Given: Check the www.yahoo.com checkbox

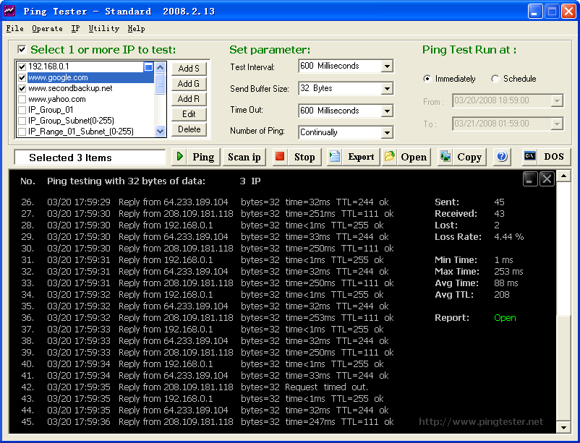Looking at the screenshot, I should click(x=22, y=99).
